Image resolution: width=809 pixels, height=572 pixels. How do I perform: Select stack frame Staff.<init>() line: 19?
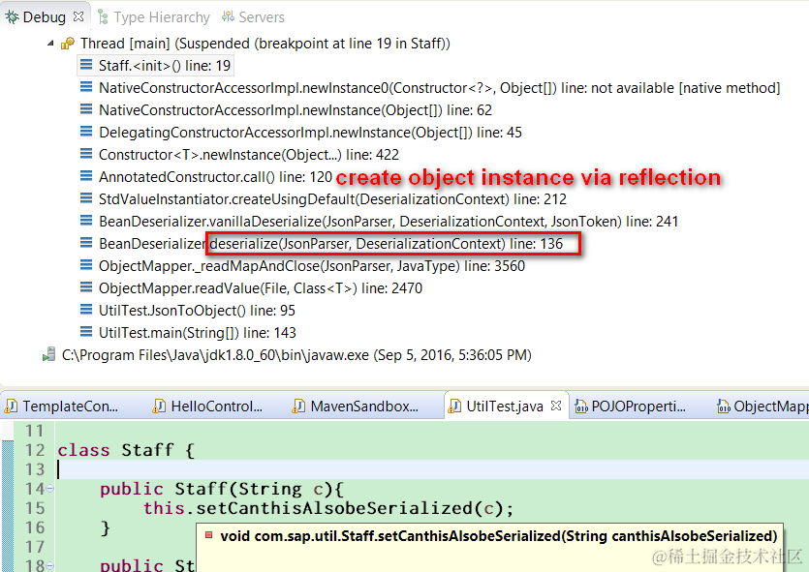point(164,66)
